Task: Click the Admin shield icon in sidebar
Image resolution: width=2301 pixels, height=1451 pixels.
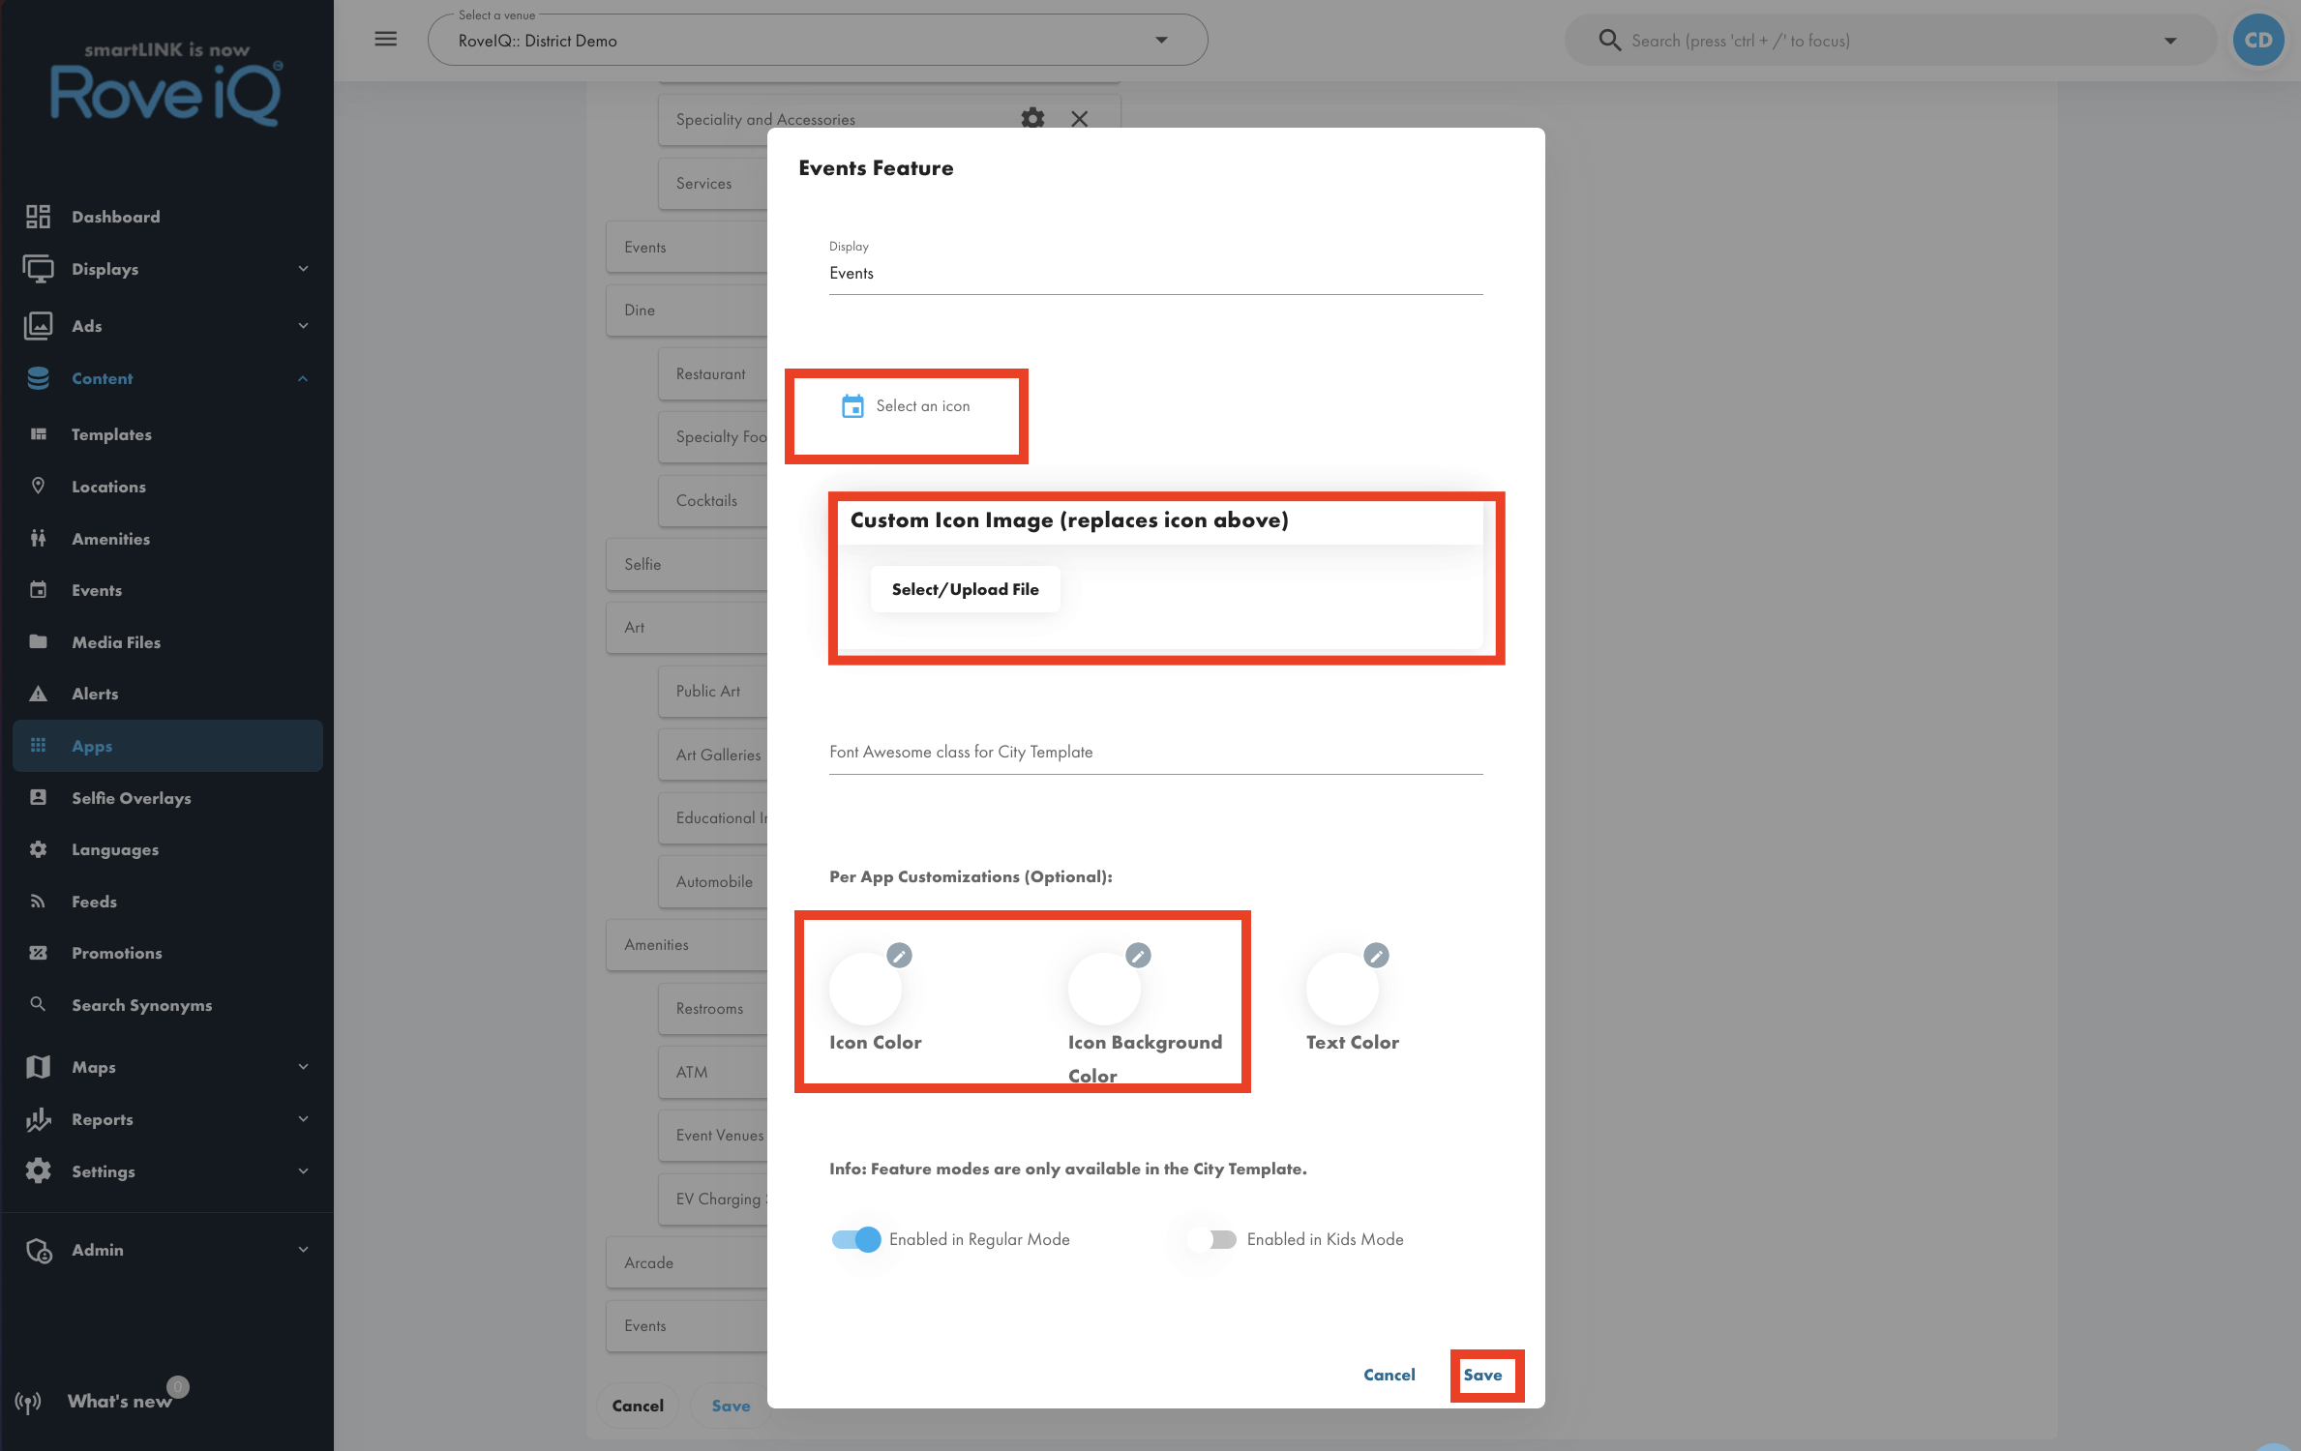Action: (39, 1250)
